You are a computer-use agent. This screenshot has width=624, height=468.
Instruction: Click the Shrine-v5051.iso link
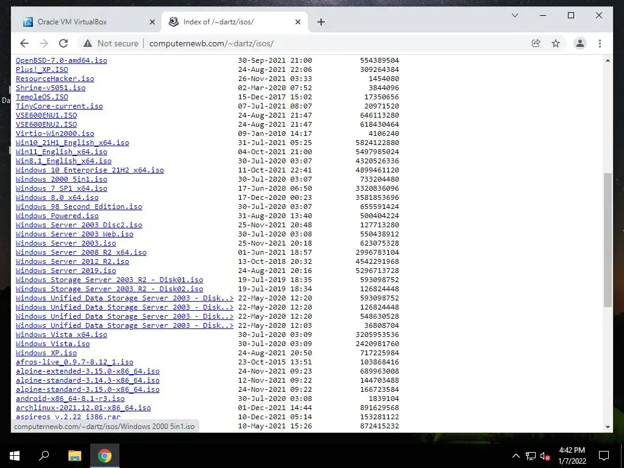click(51, 88)
